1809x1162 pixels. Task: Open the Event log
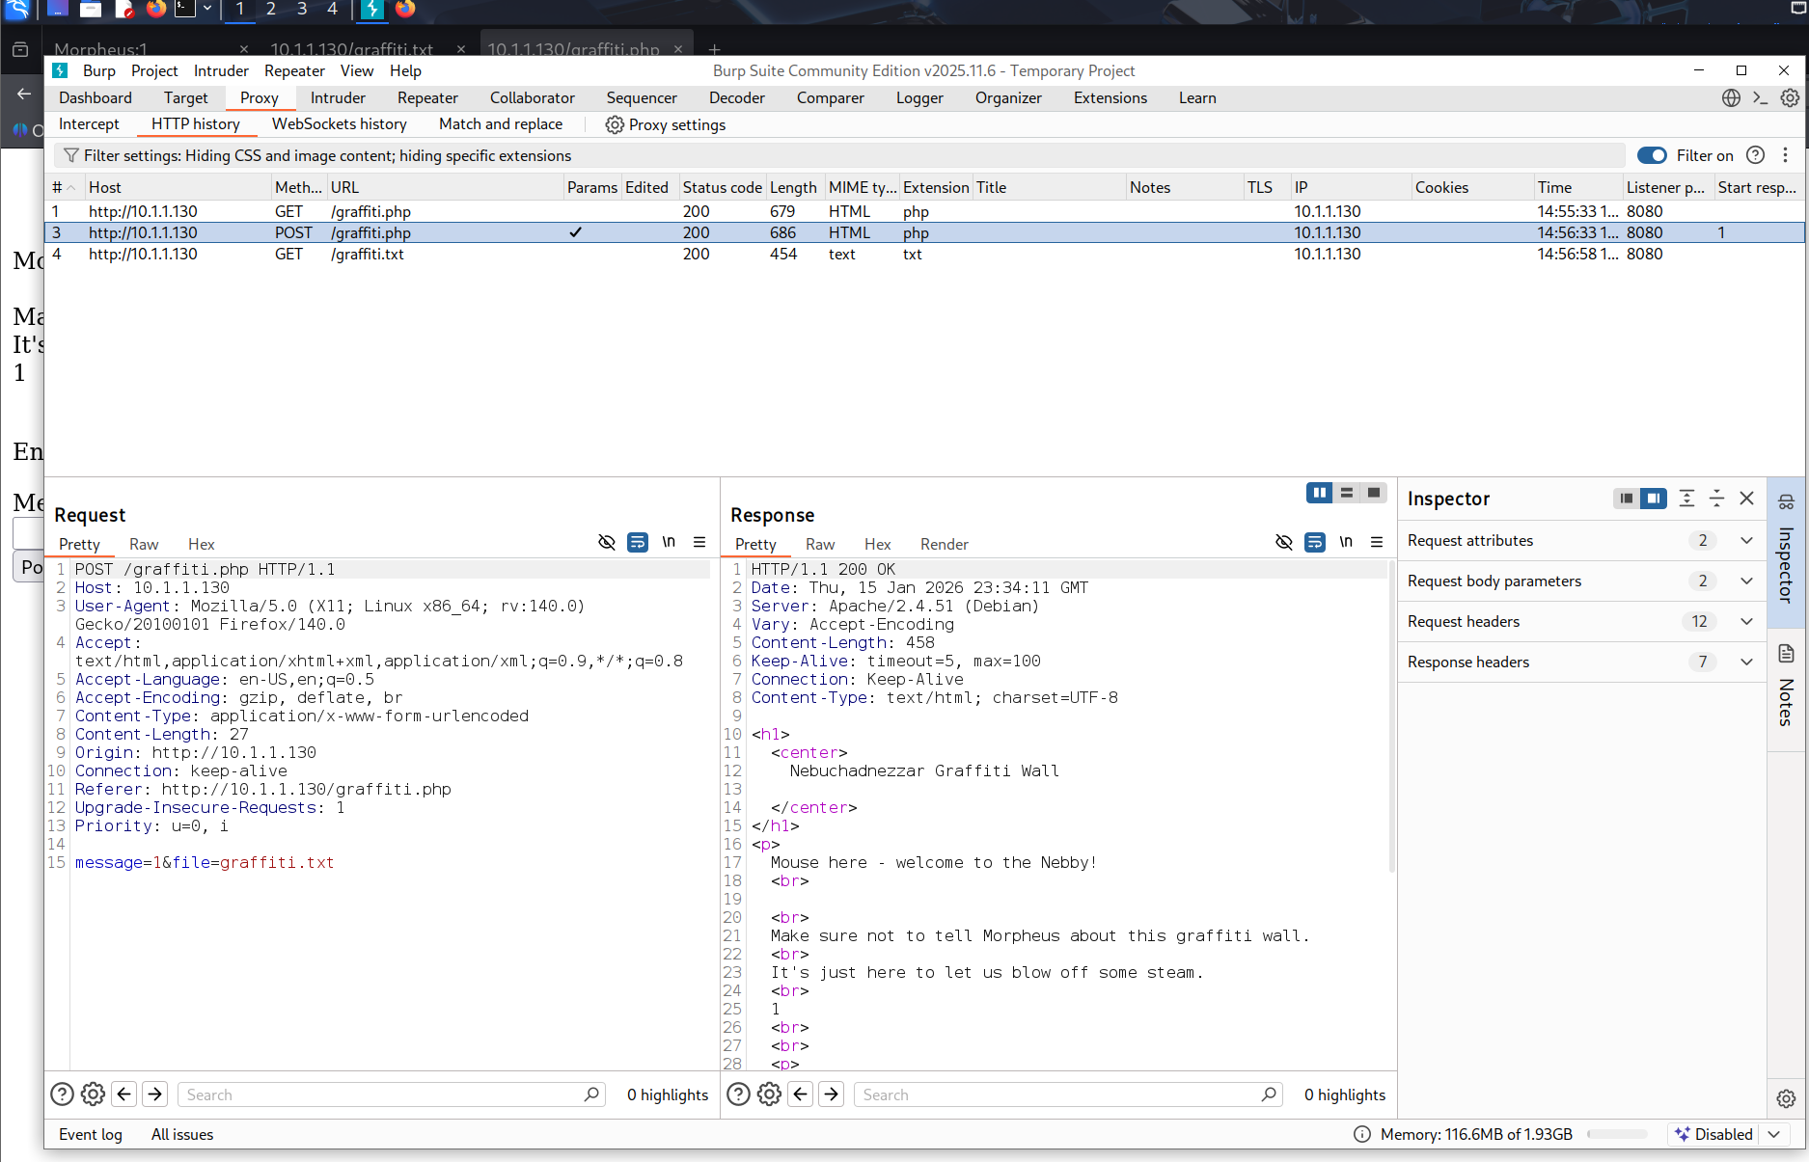[91, 1134]
